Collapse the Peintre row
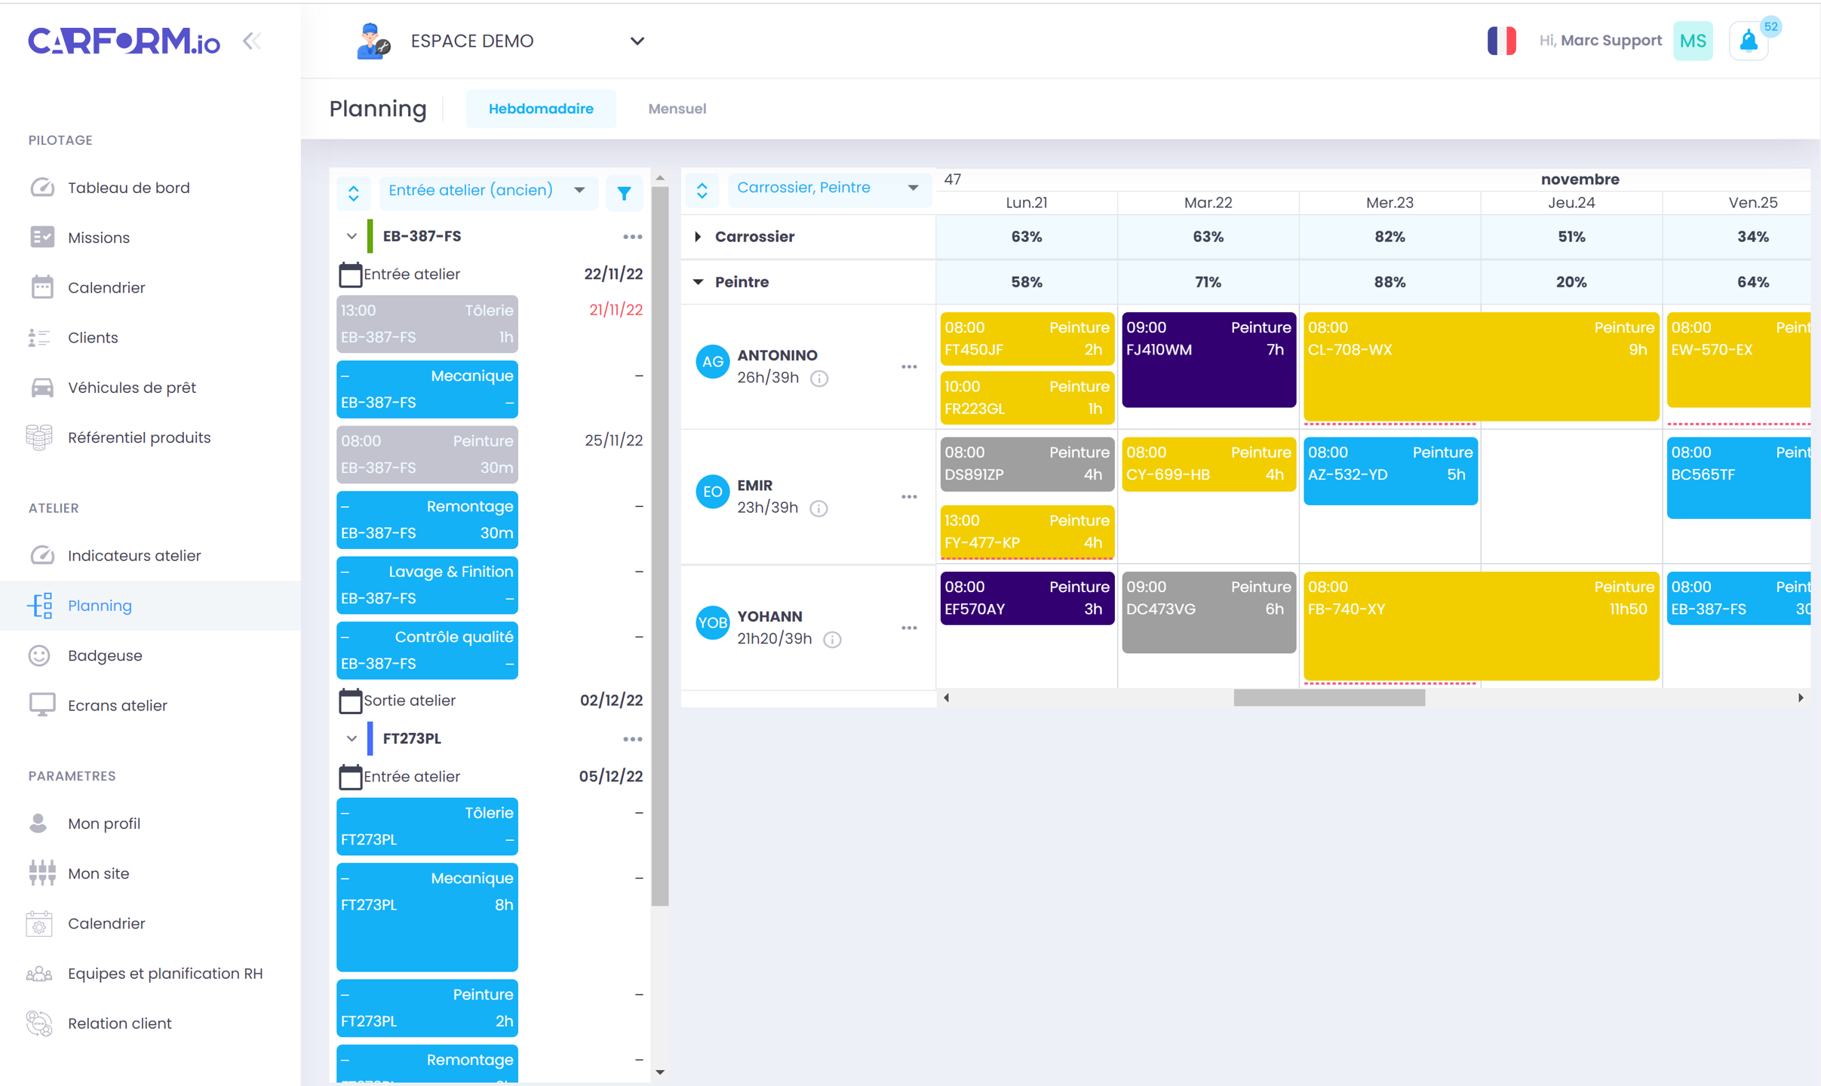 tap(699, 282)
